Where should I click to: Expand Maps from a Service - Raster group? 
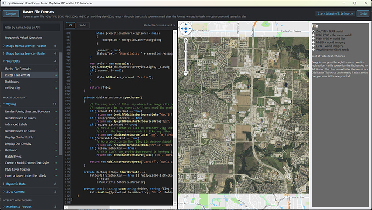[x=30, y=53]
